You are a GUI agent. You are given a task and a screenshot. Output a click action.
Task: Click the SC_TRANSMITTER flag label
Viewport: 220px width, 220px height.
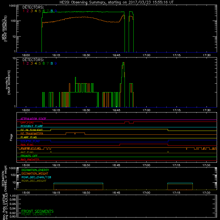click(x=32, y=134)
